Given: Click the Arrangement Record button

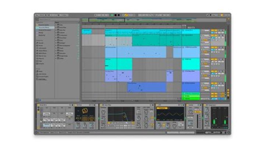Looking at the screenshot, I should (x=118, y=15).
